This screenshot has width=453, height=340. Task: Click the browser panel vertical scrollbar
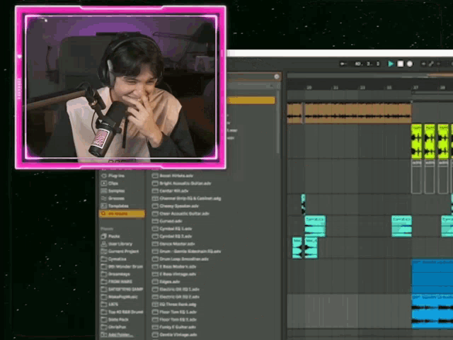click(x=278, y=123)
